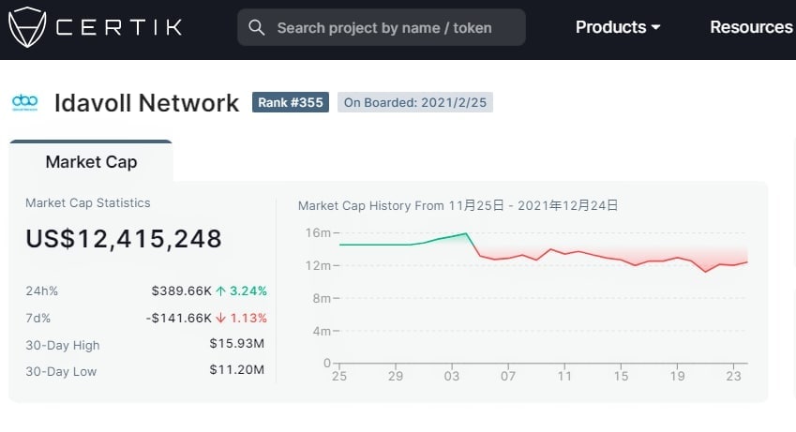The image size is (796, 432).
Task: Click the 0 y-axis label
Action: pos(327,363)
